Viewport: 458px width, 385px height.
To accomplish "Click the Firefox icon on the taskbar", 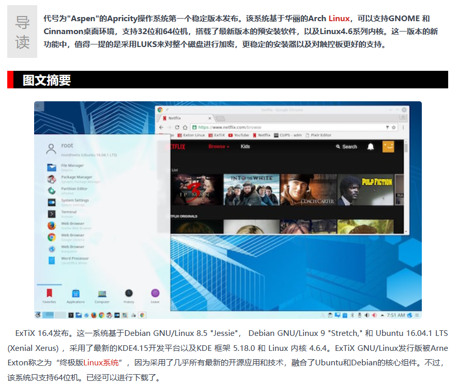I will (x=94, y=315).
